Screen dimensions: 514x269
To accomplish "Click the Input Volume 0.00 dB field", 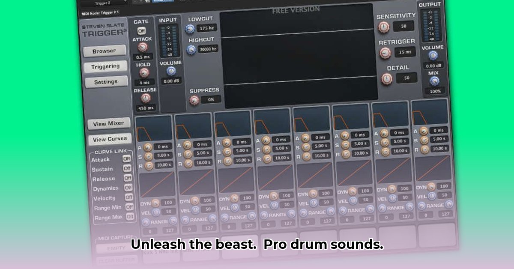I will 171,81.
